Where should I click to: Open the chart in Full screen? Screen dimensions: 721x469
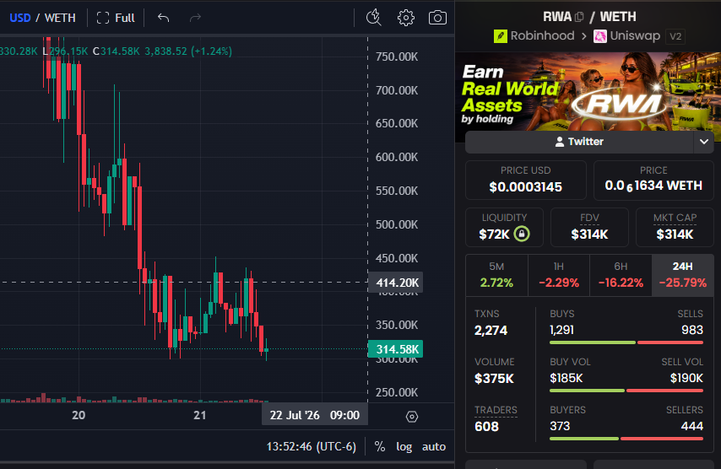[x=116, y=18]
